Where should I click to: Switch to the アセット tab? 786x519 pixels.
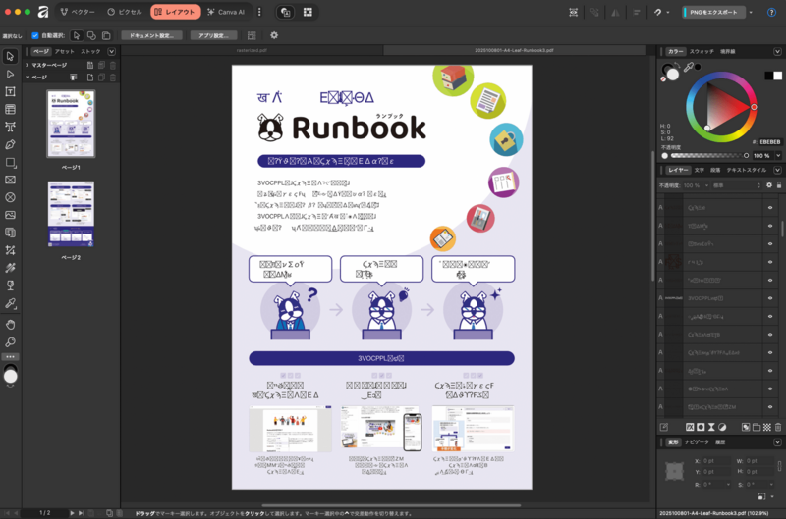64,51
